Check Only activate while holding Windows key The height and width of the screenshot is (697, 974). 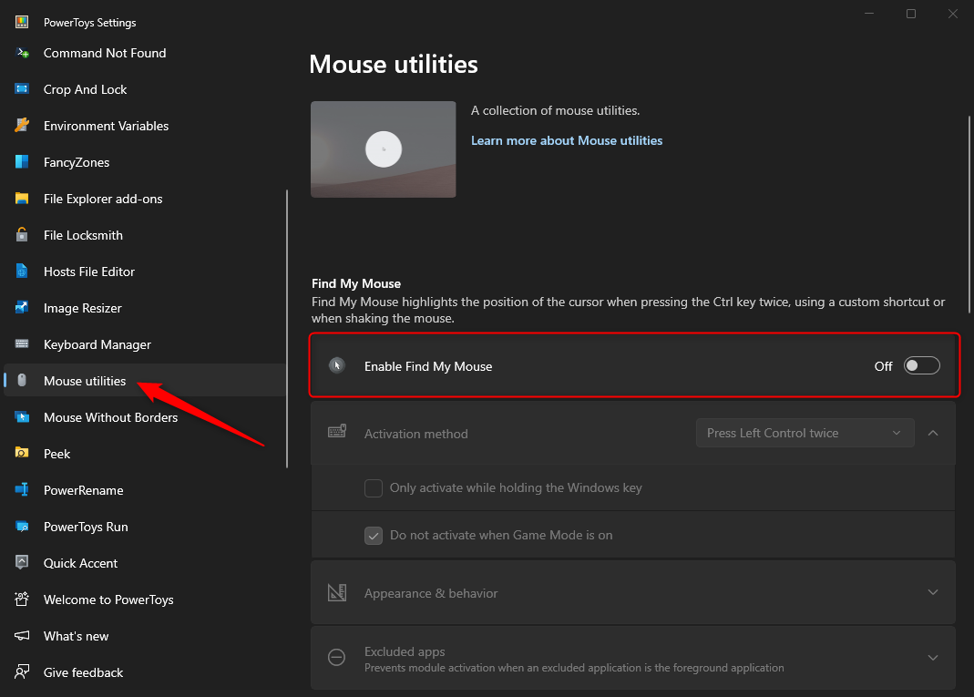374,488
